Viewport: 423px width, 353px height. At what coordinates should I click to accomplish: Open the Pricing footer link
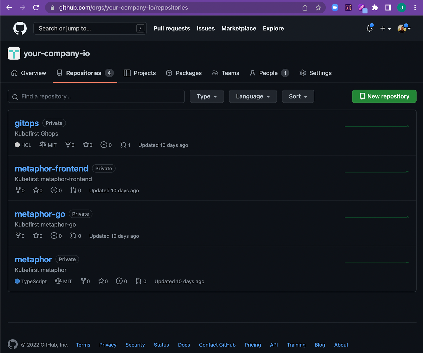[x=253, y=345]
